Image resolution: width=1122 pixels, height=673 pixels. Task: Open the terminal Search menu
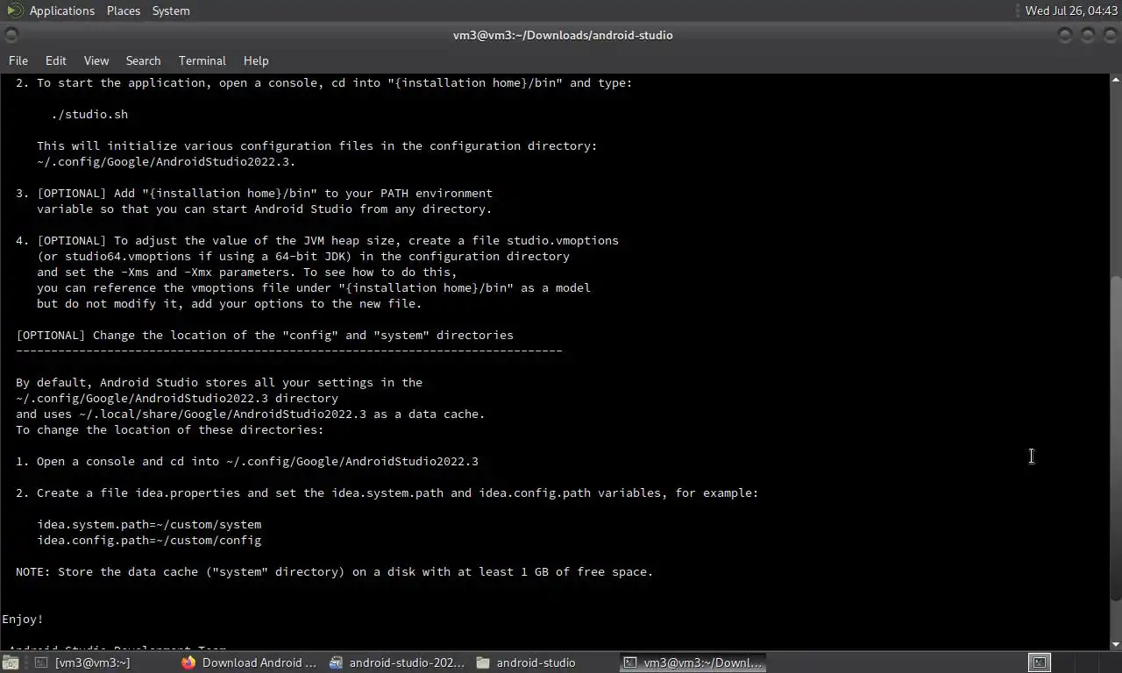tap(143, 60)
